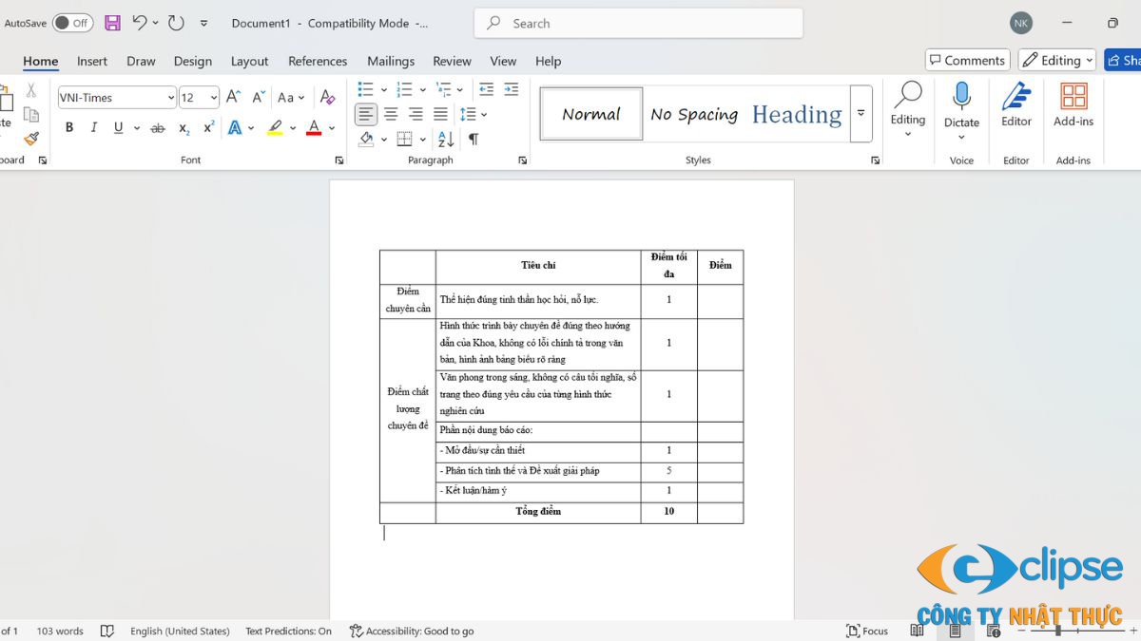This screenshot has width=1141, height=641.
Task: Toggle Italic formatting
Action: tap(93, 127)
